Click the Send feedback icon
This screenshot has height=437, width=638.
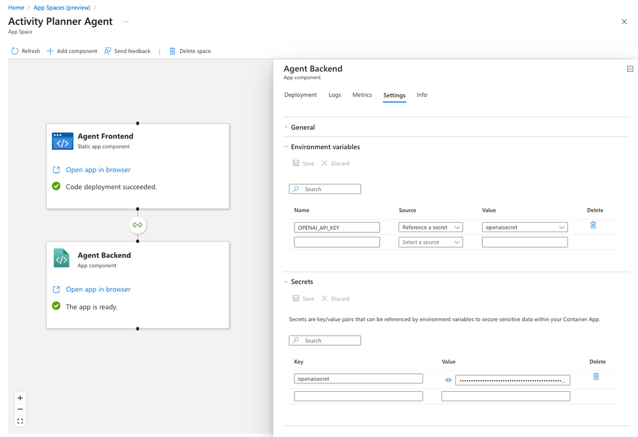108,51
